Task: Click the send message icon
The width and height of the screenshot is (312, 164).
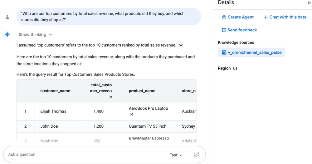Action: pos(196,155)
